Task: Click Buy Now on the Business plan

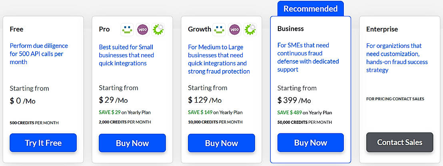Action: tap(311, 143)
